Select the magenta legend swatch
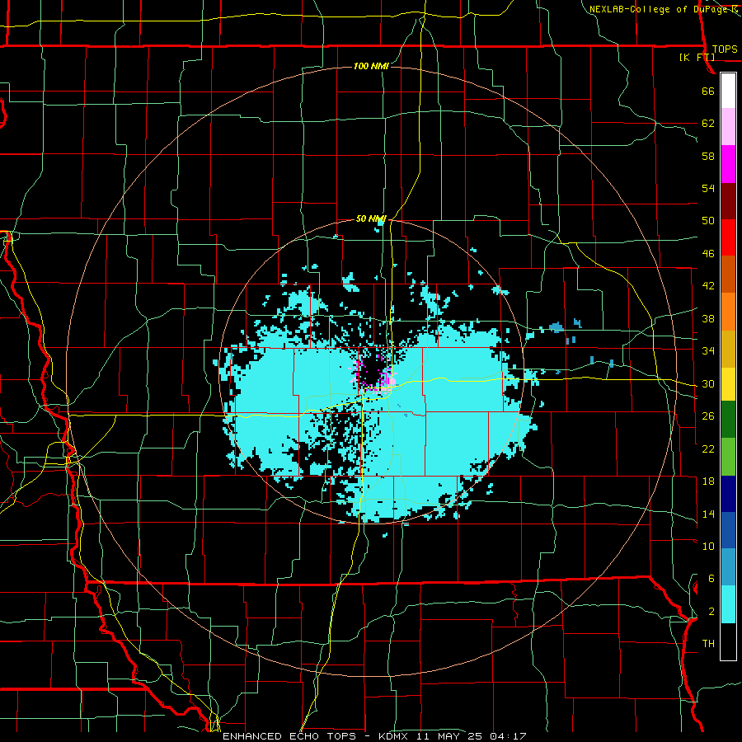 point(728,164)
